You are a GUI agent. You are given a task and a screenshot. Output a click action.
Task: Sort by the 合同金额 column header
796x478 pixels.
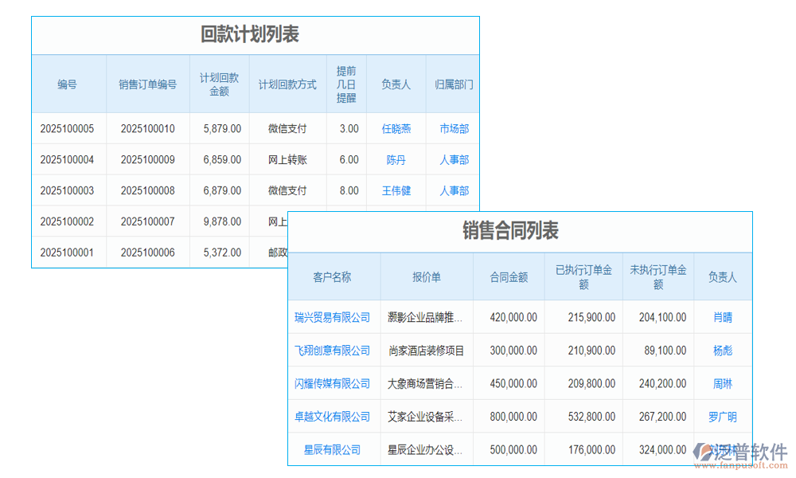coord(508,276)
